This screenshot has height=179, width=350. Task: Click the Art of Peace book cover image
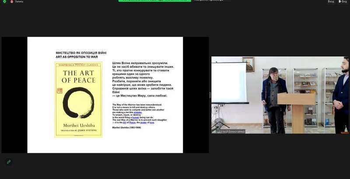pos(78,100)
